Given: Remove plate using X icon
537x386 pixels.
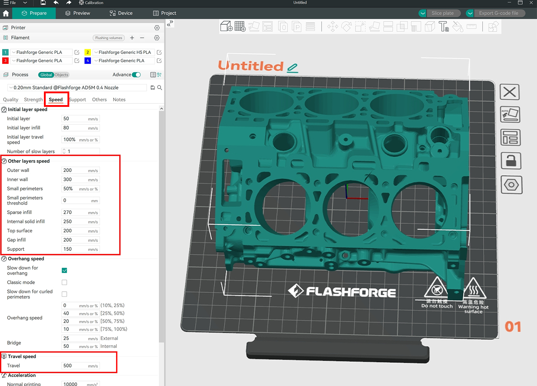Looking at the screenshot, I should click(510, 92).
